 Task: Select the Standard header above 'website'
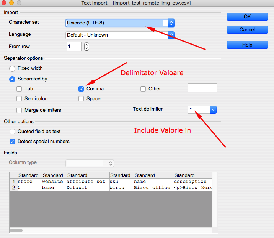(x=54, y=175)
